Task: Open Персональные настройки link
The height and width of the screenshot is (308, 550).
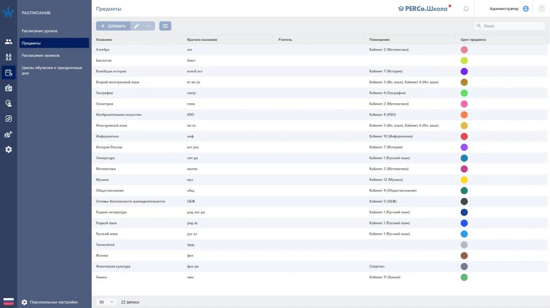Action: coord(54,302)
